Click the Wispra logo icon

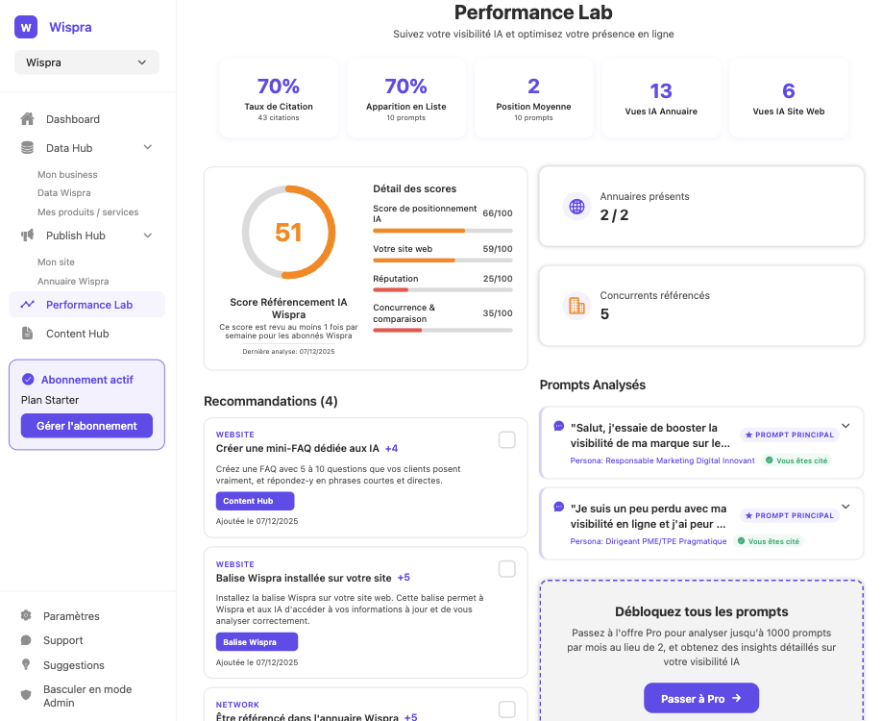click(25, 27)
